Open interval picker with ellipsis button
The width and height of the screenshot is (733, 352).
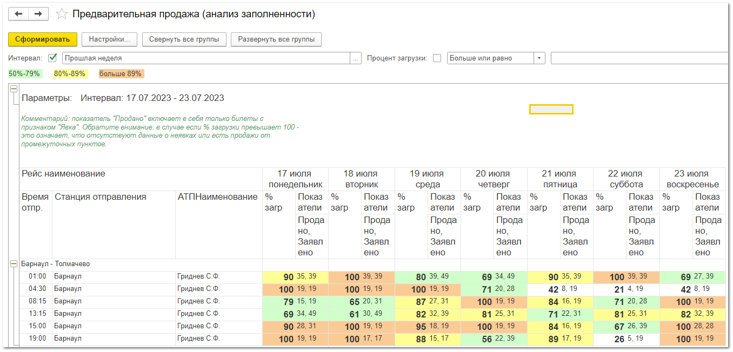coord(356,58)
